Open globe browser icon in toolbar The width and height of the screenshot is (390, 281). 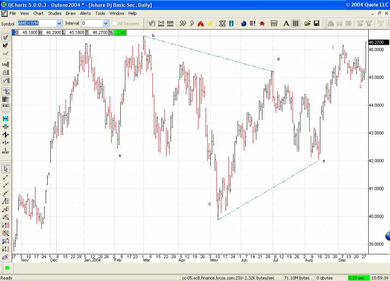(244, 23)
